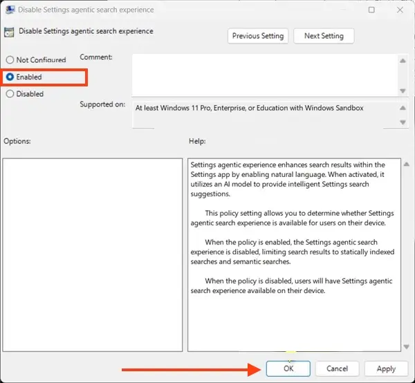
Task: Confirm changes with the OK button
Action: (x=288, y=368)
